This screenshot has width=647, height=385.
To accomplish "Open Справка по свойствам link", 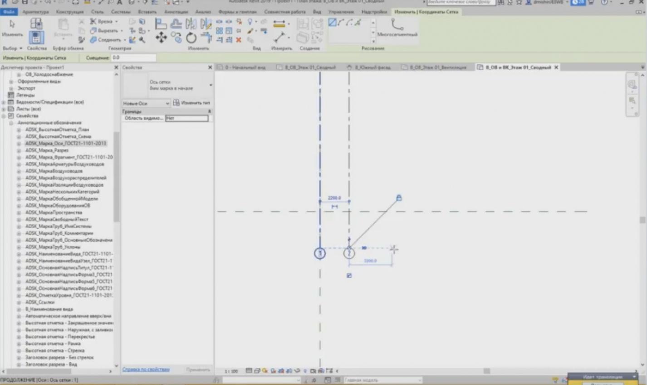I will point(146,370).
